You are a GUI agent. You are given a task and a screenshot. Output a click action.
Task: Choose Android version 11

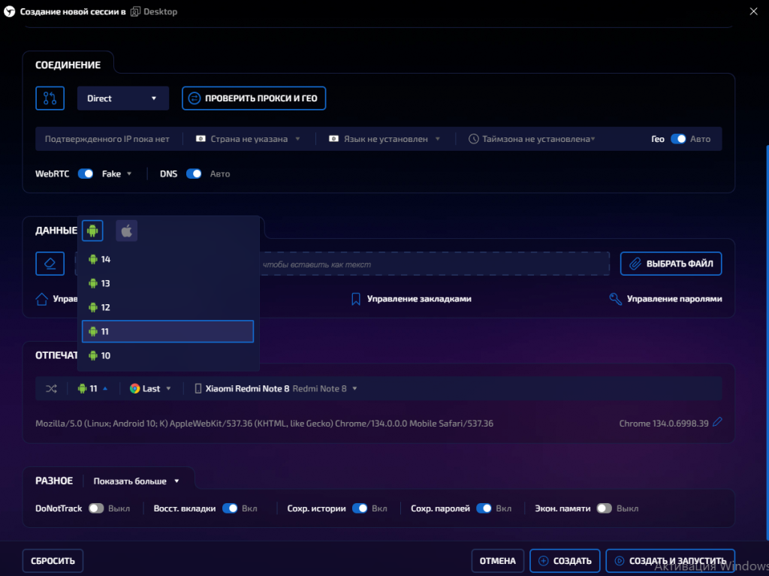167,331
